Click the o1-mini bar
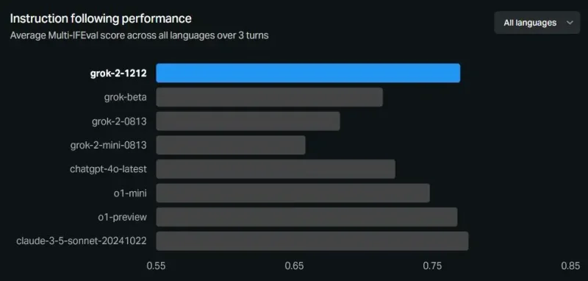Screen dimensions: 588x281 (x=293, y=193)
